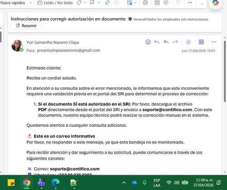Image resolution: width=227 pixels, height=190 pixels.
Task: Flag this message with the red flag
Action: pyautogui.click(x=92, y=3)
